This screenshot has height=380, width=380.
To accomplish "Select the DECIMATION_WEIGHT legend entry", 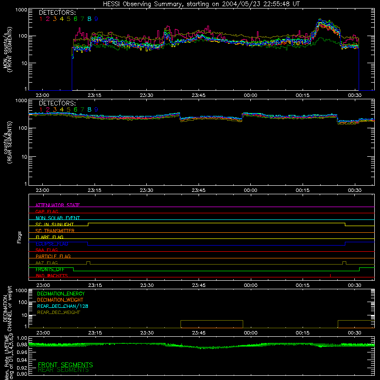I will (x=60, y=300).
